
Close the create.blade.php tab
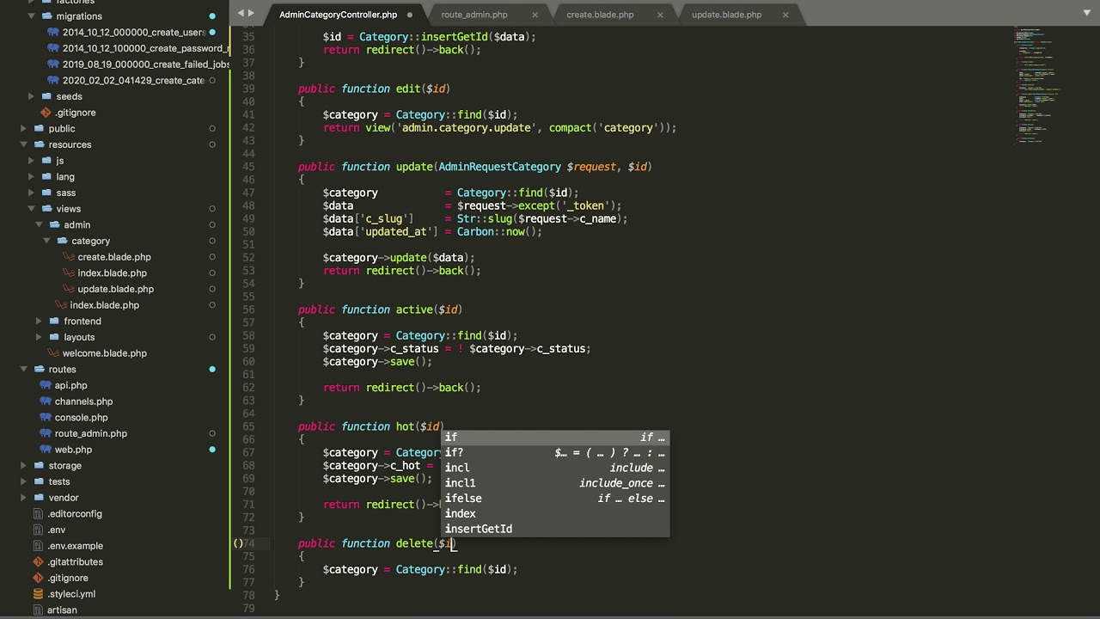661,15
